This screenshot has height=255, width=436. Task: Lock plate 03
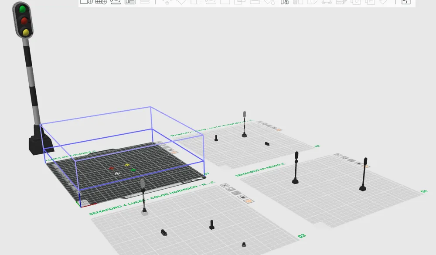point(242,197)
